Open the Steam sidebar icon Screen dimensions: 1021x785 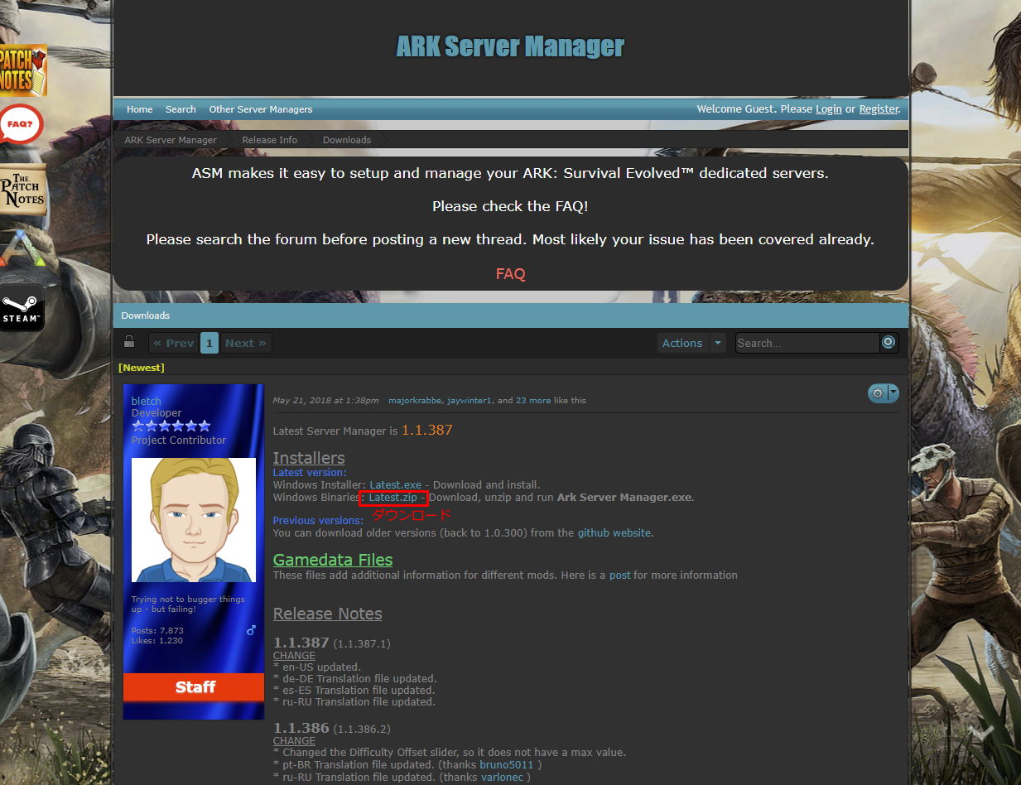click(x=21, y=308)
